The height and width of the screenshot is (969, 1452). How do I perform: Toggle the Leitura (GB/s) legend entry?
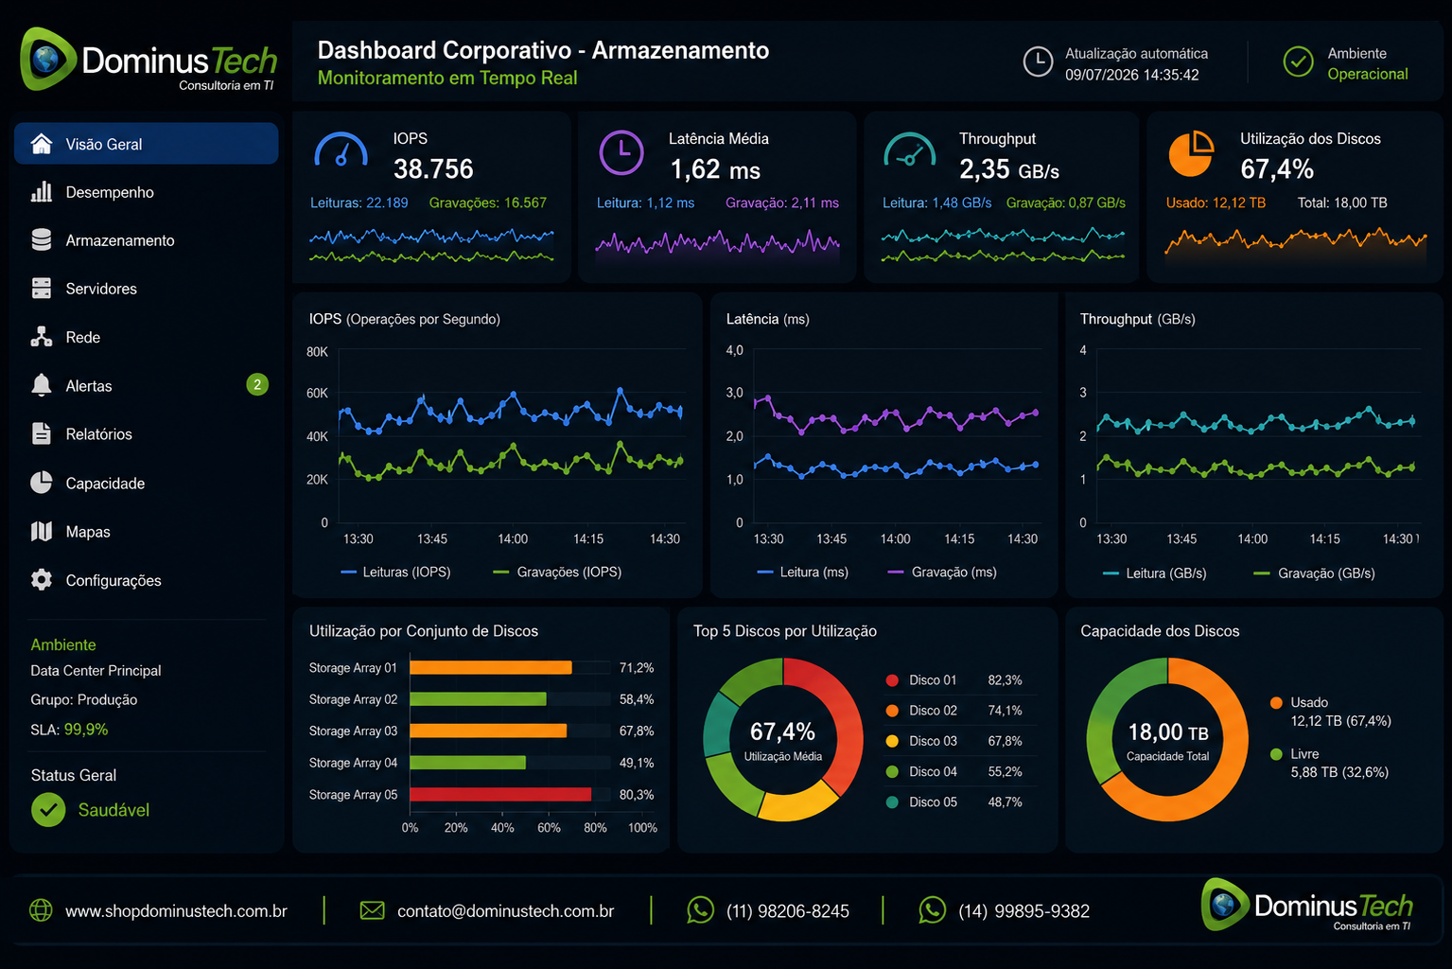point(1155,573)
